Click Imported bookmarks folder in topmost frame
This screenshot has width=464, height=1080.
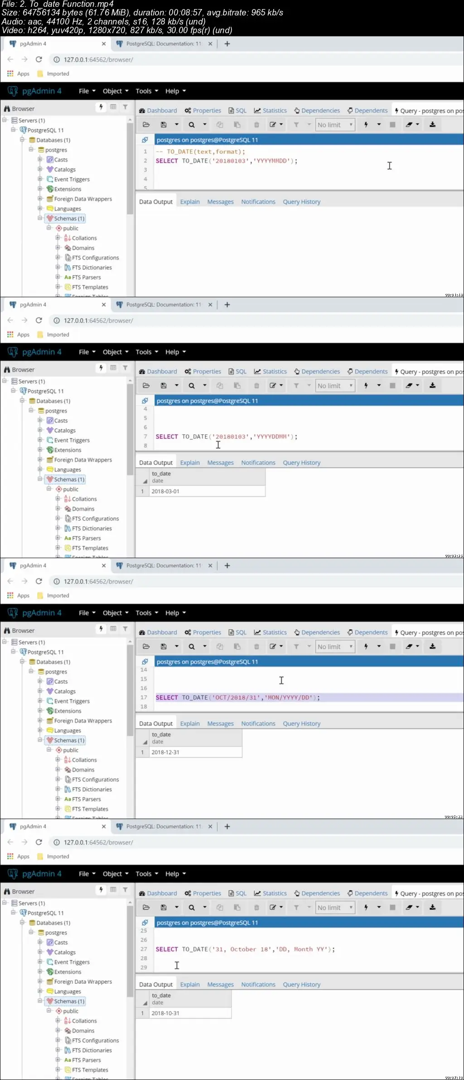coord(53,74)
